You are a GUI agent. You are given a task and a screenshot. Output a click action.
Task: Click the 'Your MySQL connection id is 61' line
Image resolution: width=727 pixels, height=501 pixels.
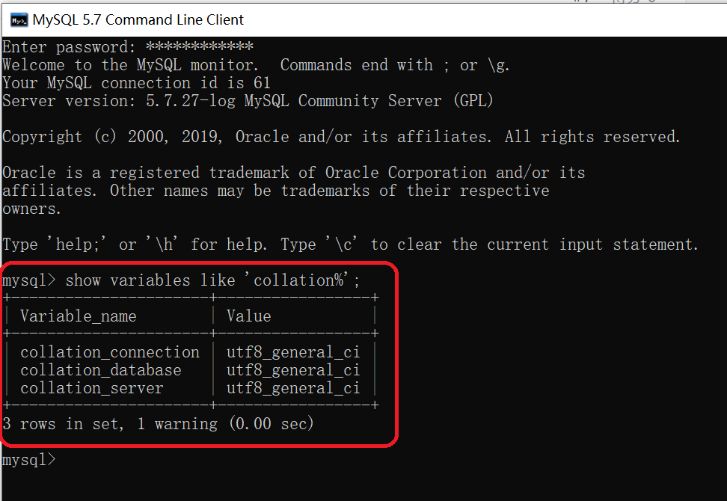(136, 83)
